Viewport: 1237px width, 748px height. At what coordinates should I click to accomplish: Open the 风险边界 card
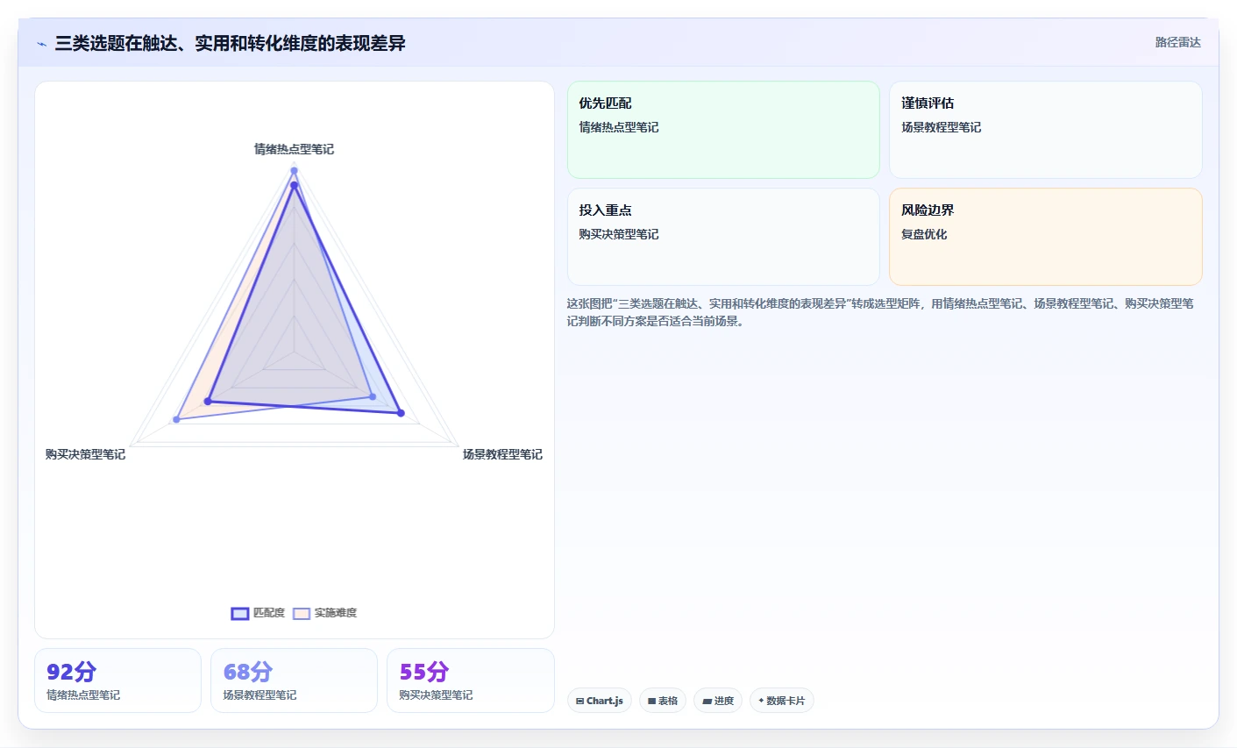[x=1045, y=237]
